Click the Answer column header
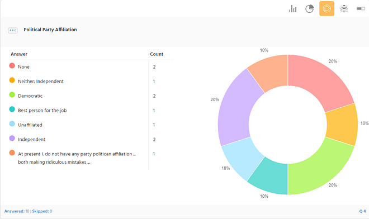This screenshot has width=369, height=219. (x=19, y=54)
